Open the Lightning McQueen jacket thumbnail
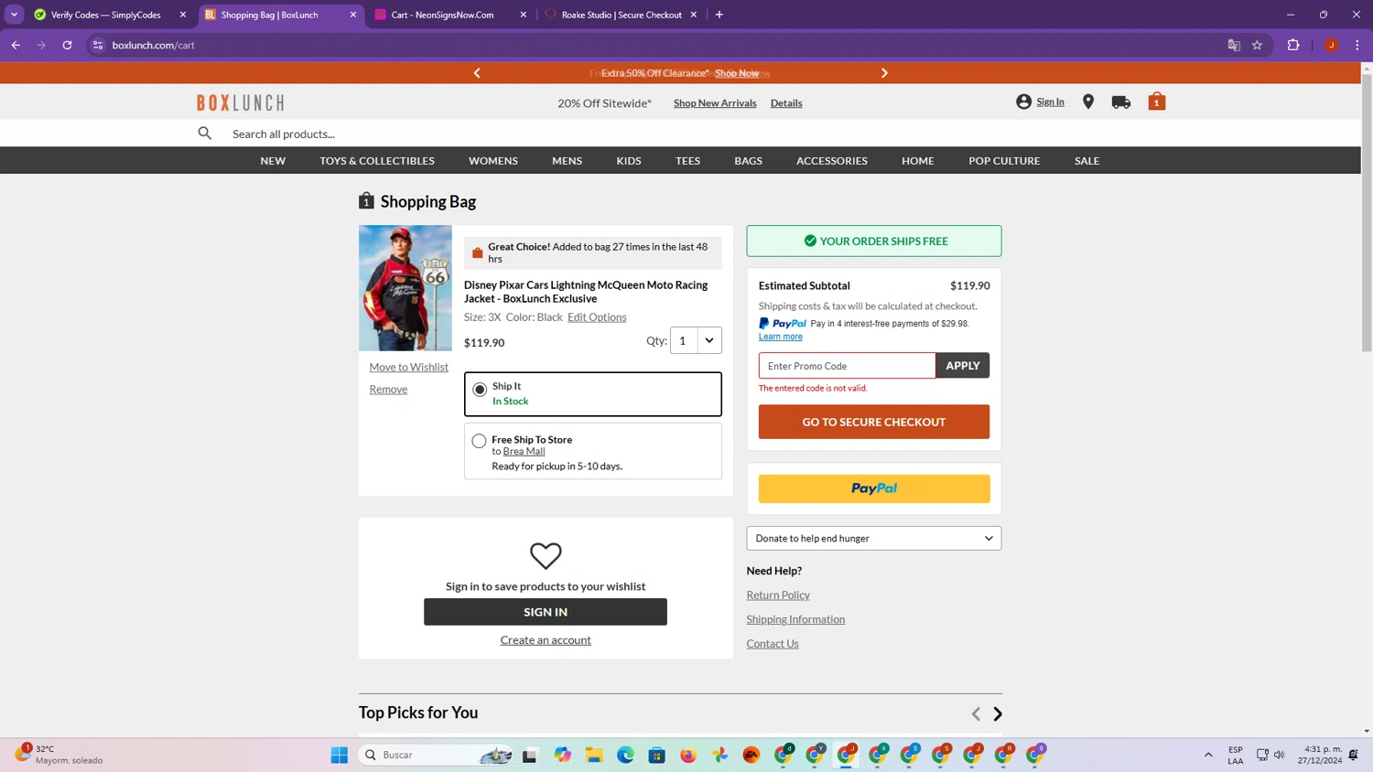The width and height of the screenshot is (1373, 772). (x=405, y=288)
